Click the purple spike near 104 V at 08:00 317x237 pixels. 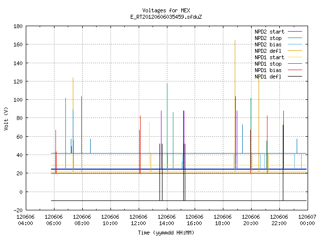[81, 124]
